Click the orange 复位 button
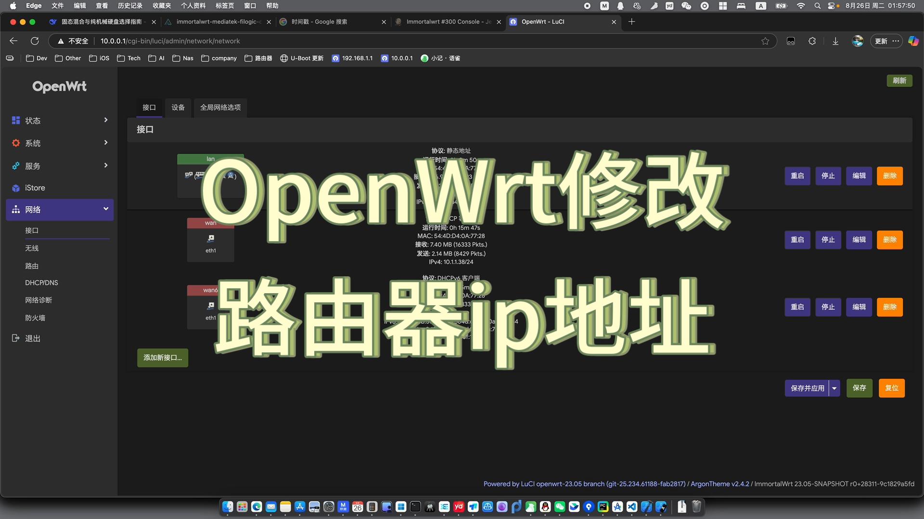The image size is (924, 519). point(892,388)
